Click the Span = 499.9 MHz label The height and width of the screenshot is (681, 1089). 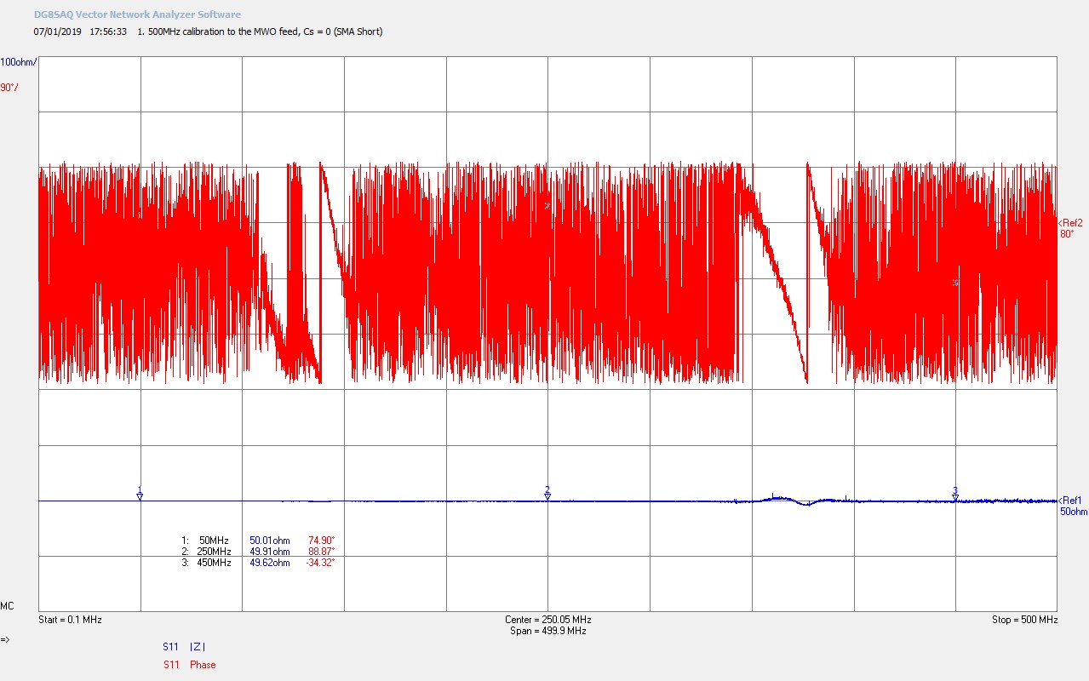click(547, 631)
